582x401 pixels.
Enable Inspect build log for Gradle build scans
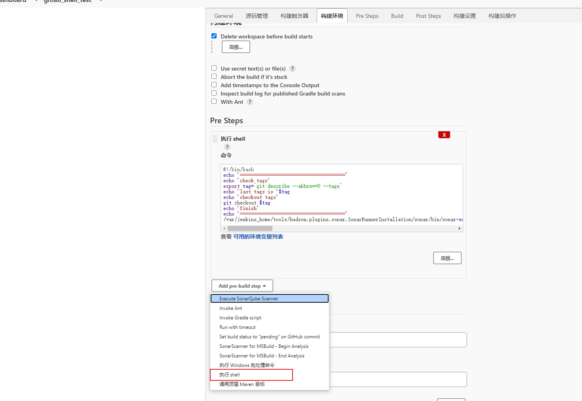tap(214, 93)
